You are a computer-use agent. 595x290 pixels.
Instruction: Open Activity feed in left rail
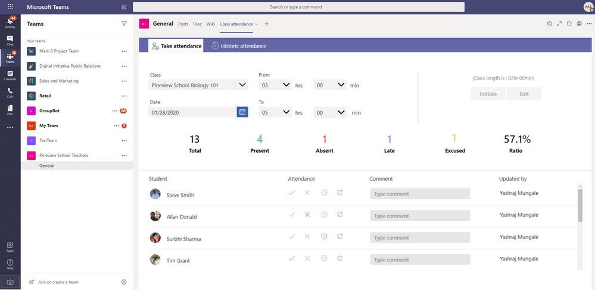(10, 23)
